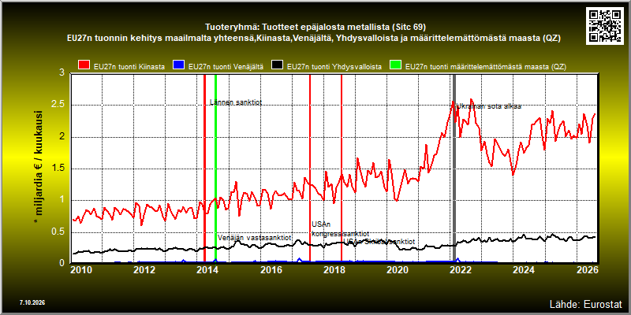Viewport: 631px width, 315px height.
Task: Click the date '7.10.2026'
Action: (x=32, y=302)
